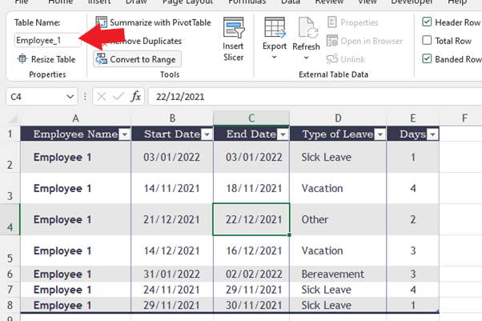Click the Resize Table button
482x321 pixels.
[x=46, y=59]
